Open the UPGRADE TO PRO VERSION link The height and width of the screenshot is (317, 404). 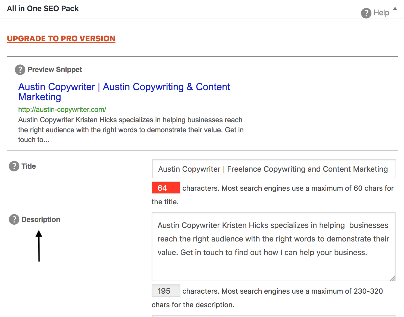61,39
